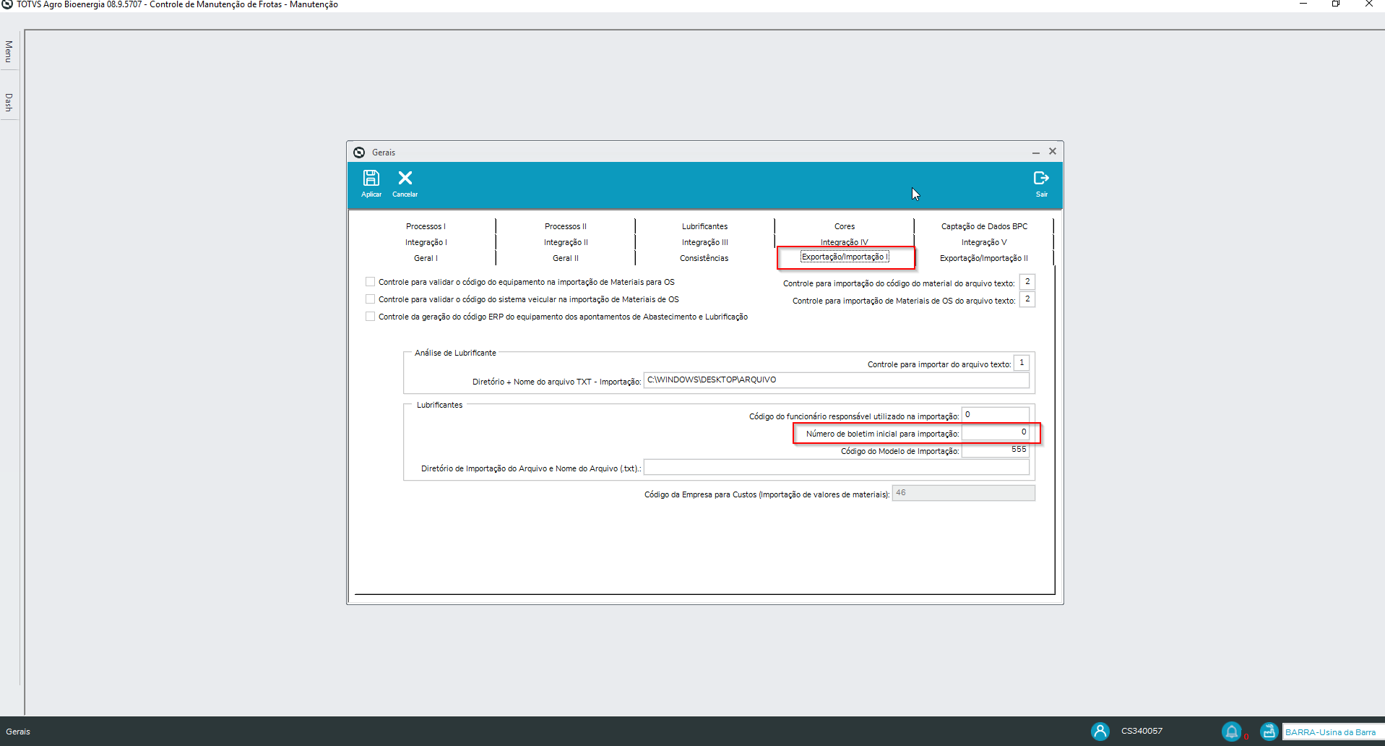
Task: Toggle ERP equipment code generation checkbox
Action: point(370,317)
